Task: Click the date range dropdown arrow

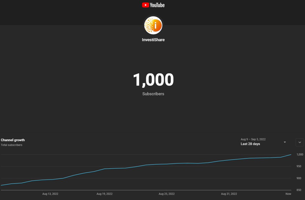Action: [285, 142]
